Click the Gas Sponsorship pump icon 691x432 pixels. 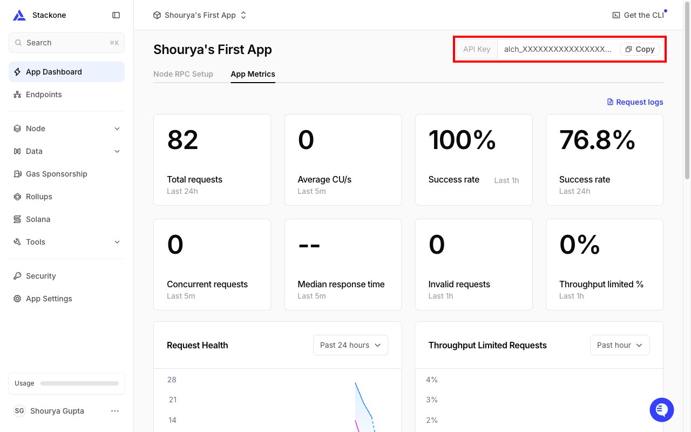point(17,174)
